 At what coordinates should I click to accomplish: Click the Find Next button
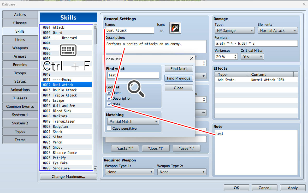179,69
